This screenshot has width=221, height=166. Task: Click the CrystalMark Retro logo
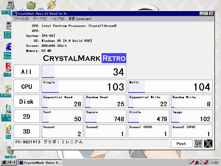pos(85,58)
